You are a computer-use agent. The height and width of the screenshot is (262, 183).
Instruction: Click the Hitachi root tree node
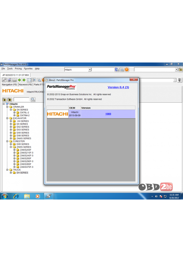coord(14,104)
